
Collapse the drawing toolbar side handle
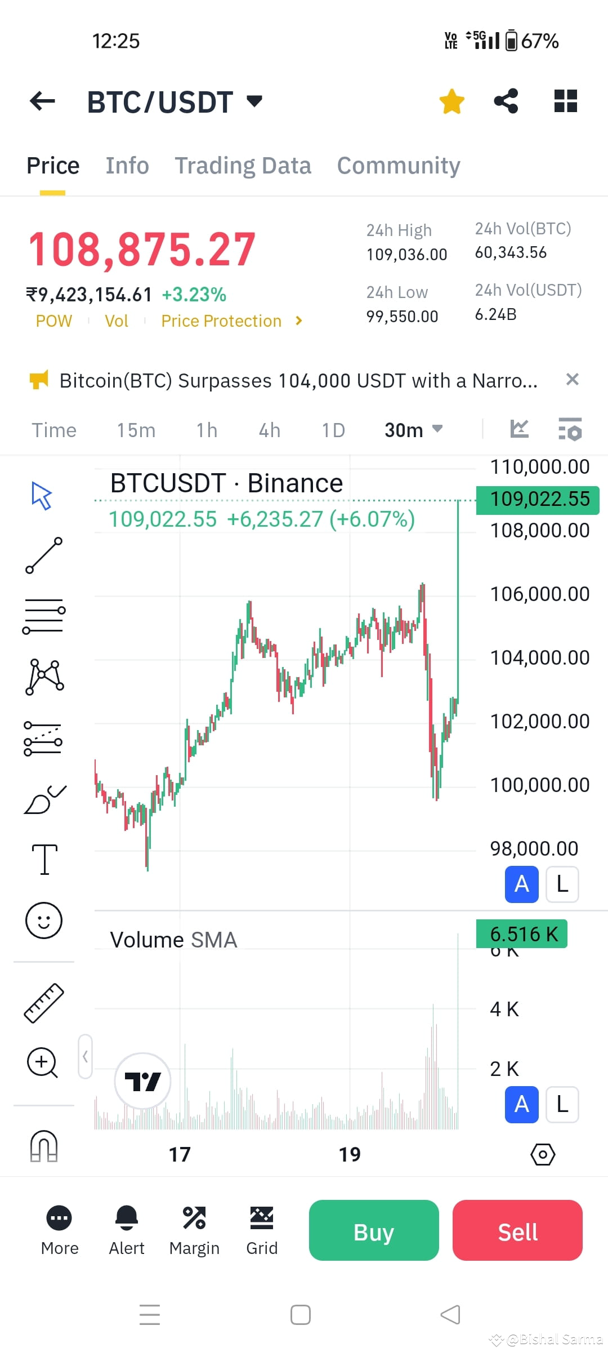pyautogui.click(x=85, y=1056)
